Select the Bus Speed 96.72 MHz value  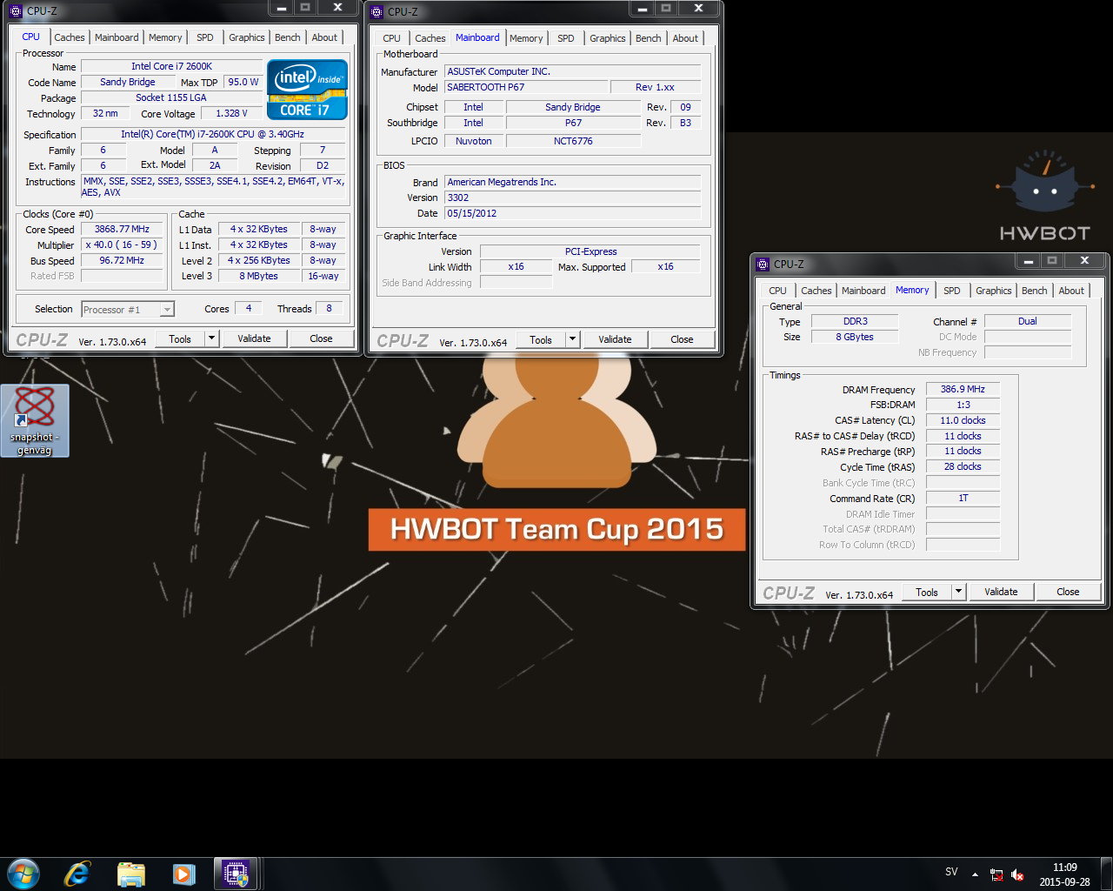coord(122,261)
